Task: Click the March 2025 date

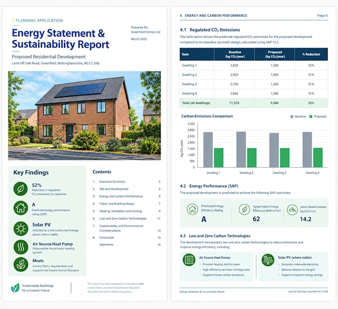Action: (139, 39)
